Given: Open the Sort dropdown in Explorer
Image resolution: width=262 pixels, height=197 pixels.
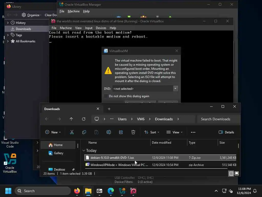Looking at the screenshot, I should click(x=152, y=132).
